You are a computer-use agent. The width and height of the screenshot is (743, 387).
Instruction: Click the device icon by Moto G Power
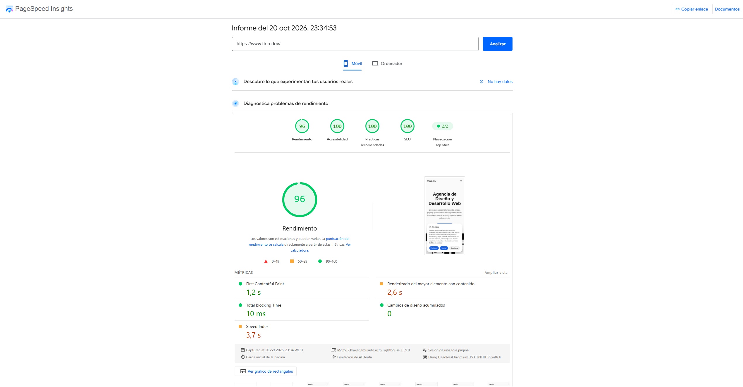(x=334, y=350)
